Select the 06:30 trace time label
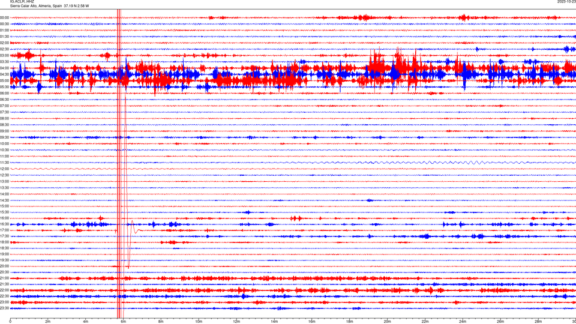Screen dimensions: 576x324 coord(4,100)
